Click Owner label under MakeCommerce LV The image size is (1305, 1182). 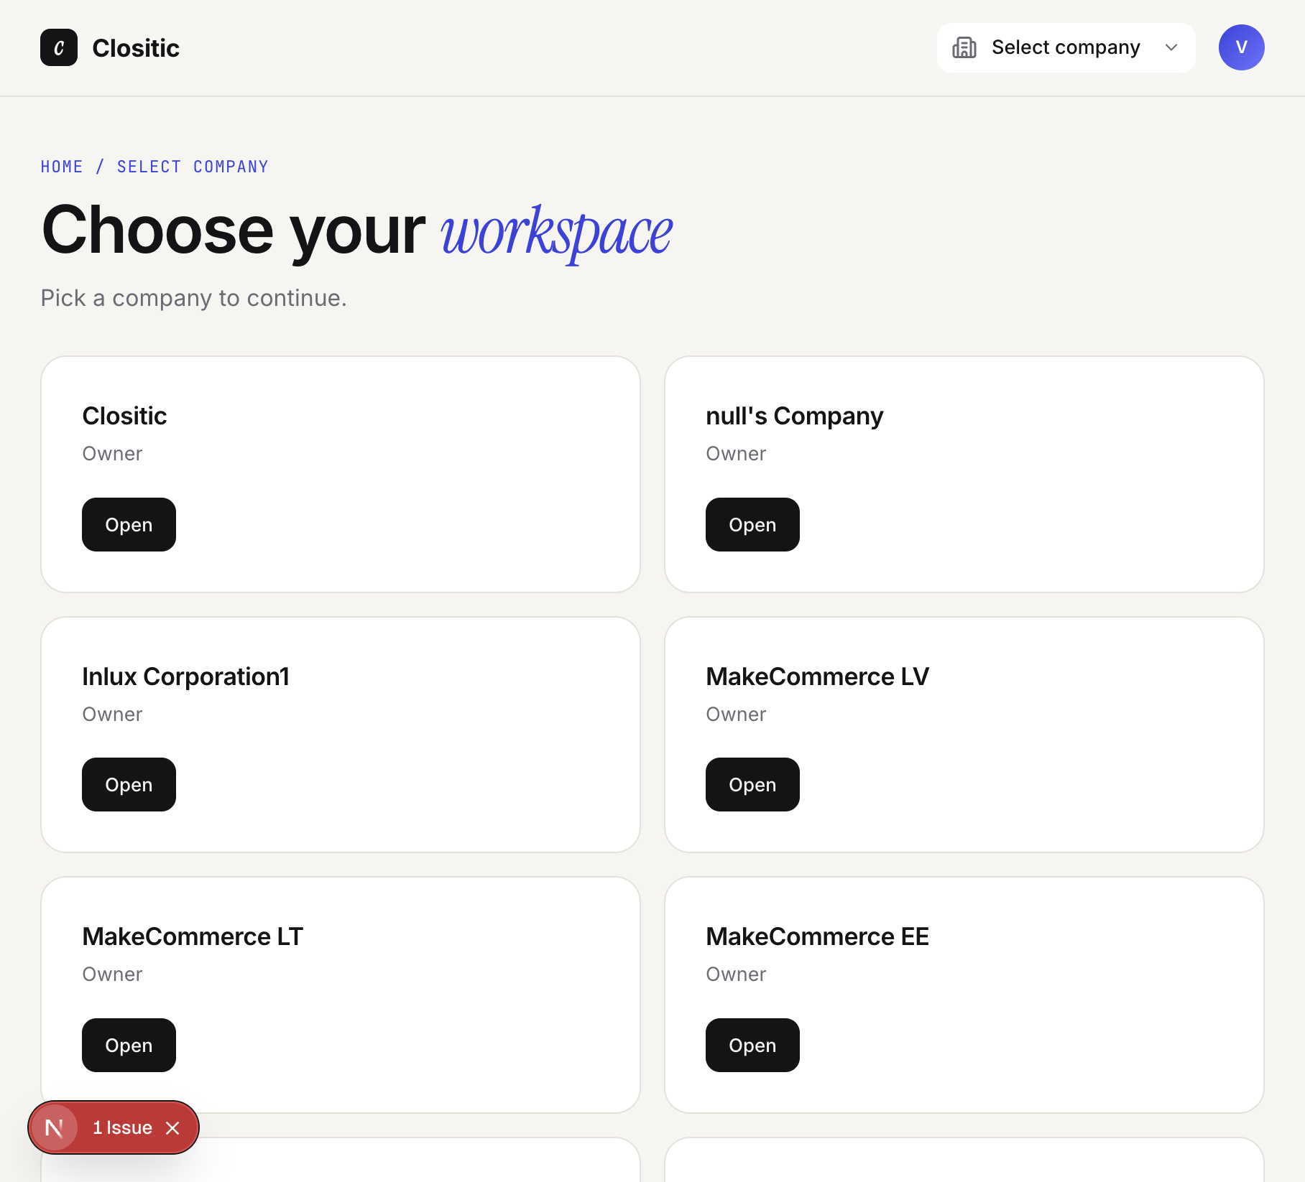(x=736, y=715)
